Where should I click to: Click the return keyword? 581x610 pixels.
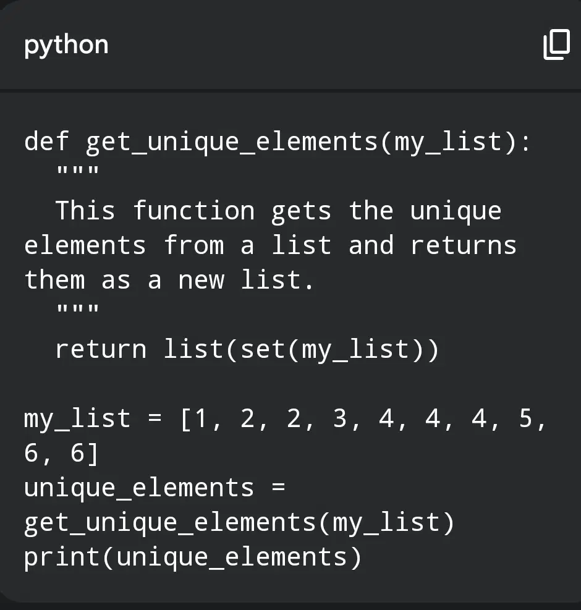(x=101, y=349)
